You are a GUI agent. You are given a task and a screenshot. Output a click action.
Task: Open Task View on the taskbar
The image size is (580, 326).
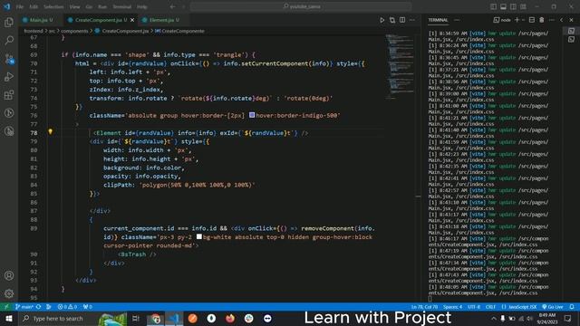point(136,318)
